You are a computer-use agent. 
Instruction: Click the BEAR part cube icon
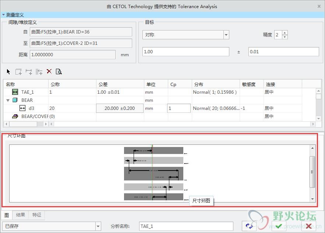point(15,100)
